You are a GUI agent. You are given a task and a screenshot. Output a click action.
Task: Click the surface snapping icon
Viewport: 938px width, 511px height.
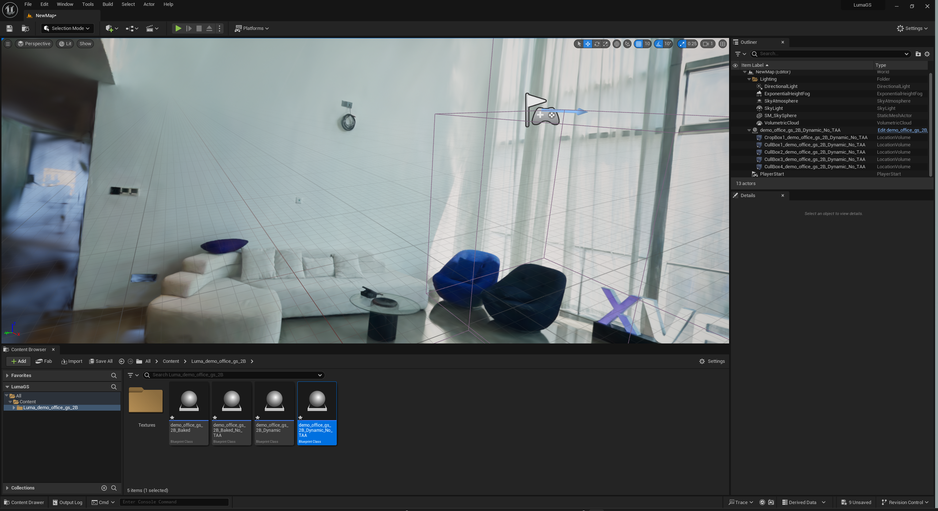(x=627, y=44)
